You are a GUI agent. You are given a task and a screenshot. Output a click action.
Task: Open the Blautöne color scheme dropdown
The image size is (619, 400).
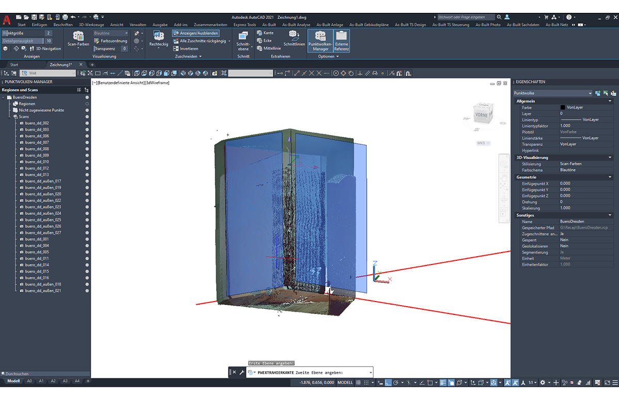pos(127,33)
